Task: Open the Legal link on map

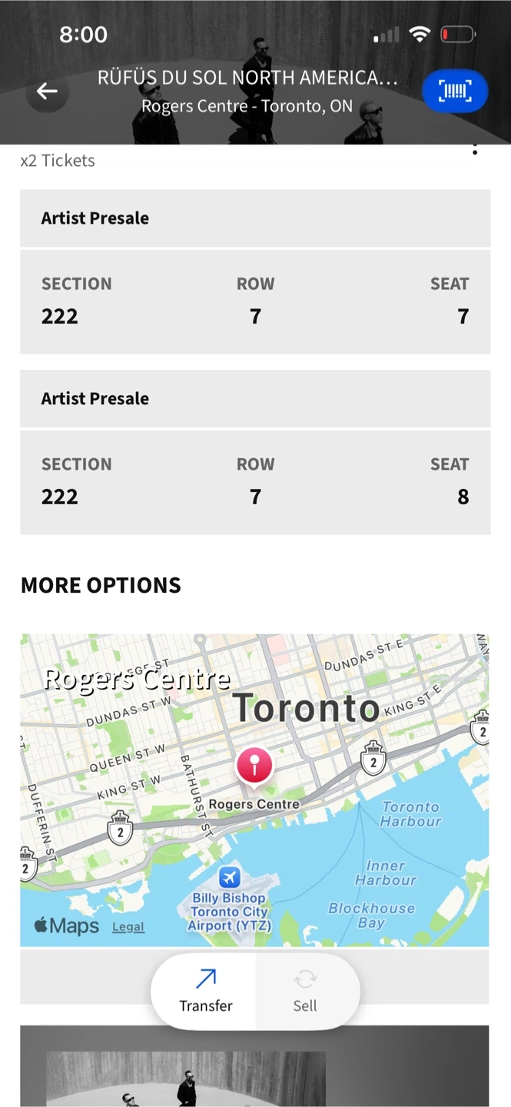Action: [x=128, y=927]
